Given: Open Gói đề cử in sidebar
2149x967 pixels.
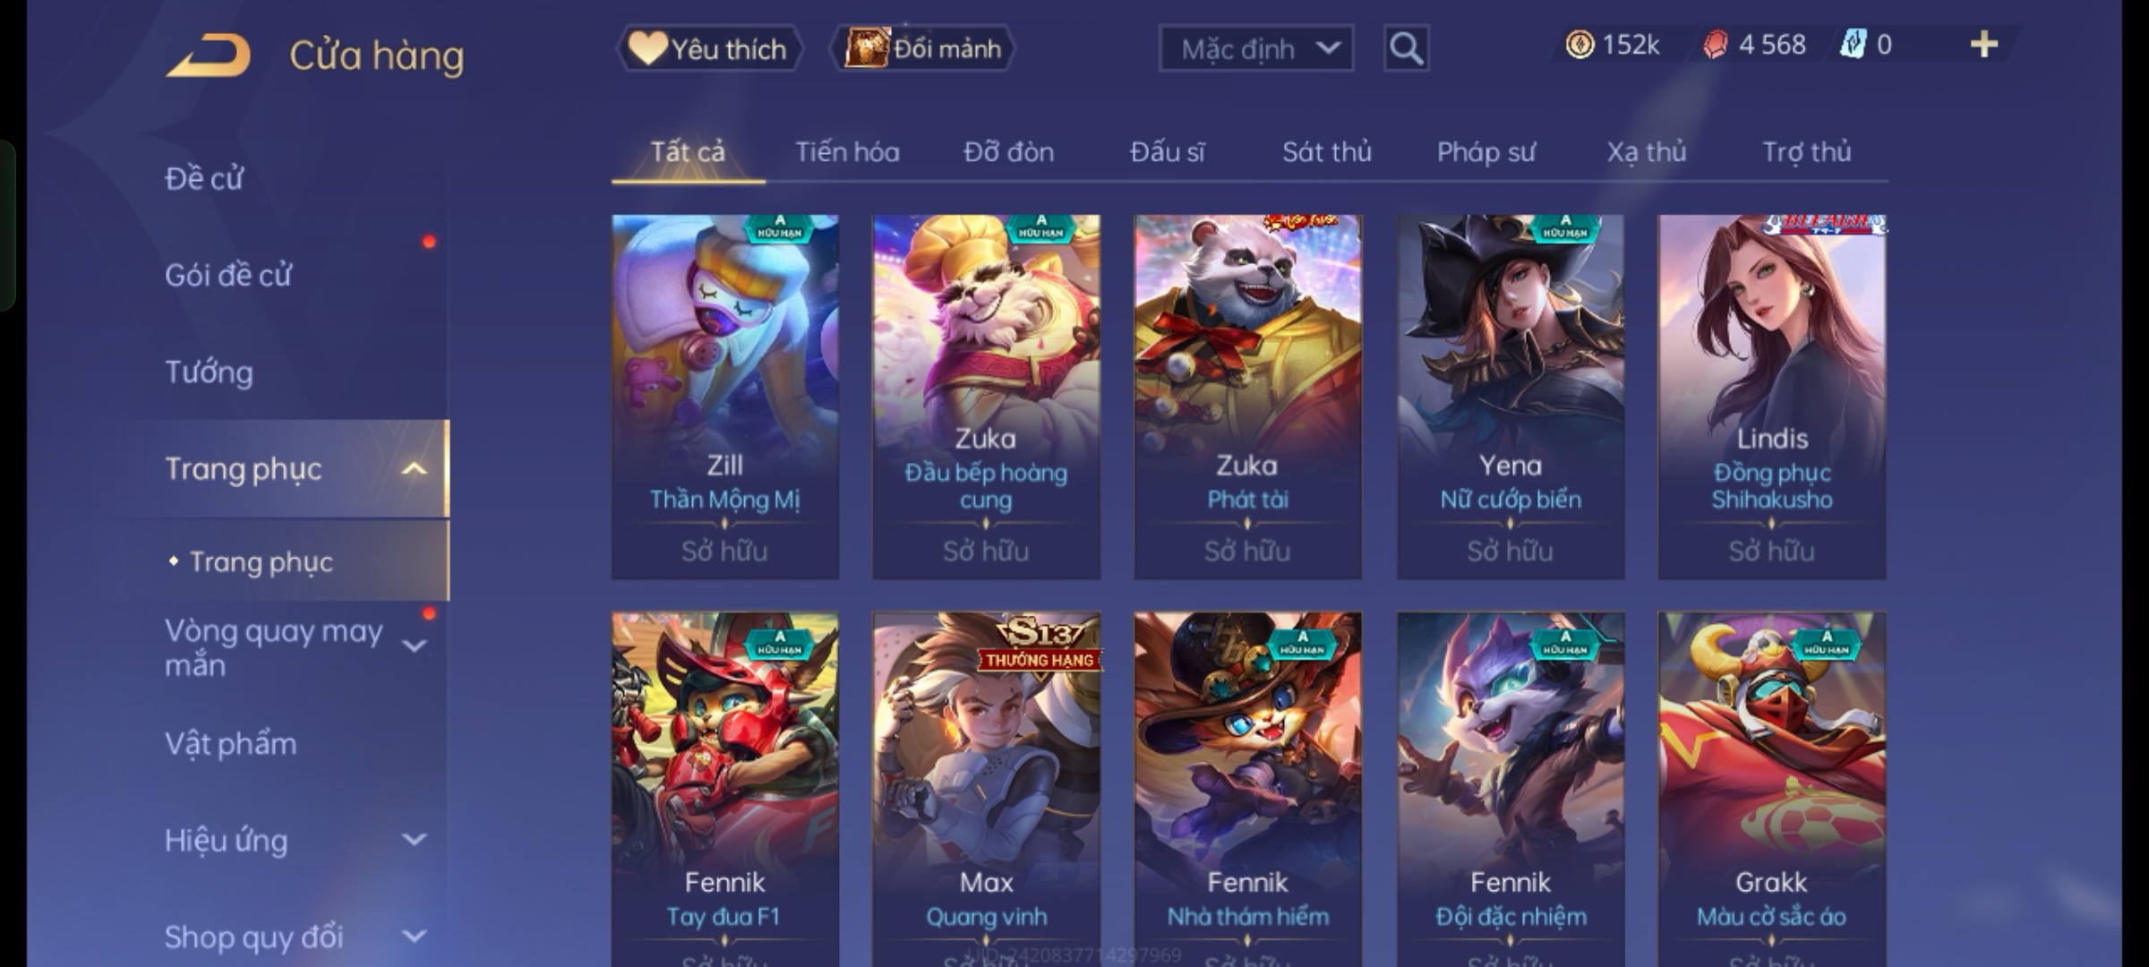Looking at the screenshot, I should coord(227,275).
